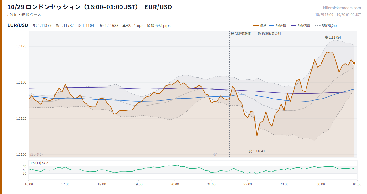Click the 欧 ECB政策金利 event marker label

pos(269,34)
